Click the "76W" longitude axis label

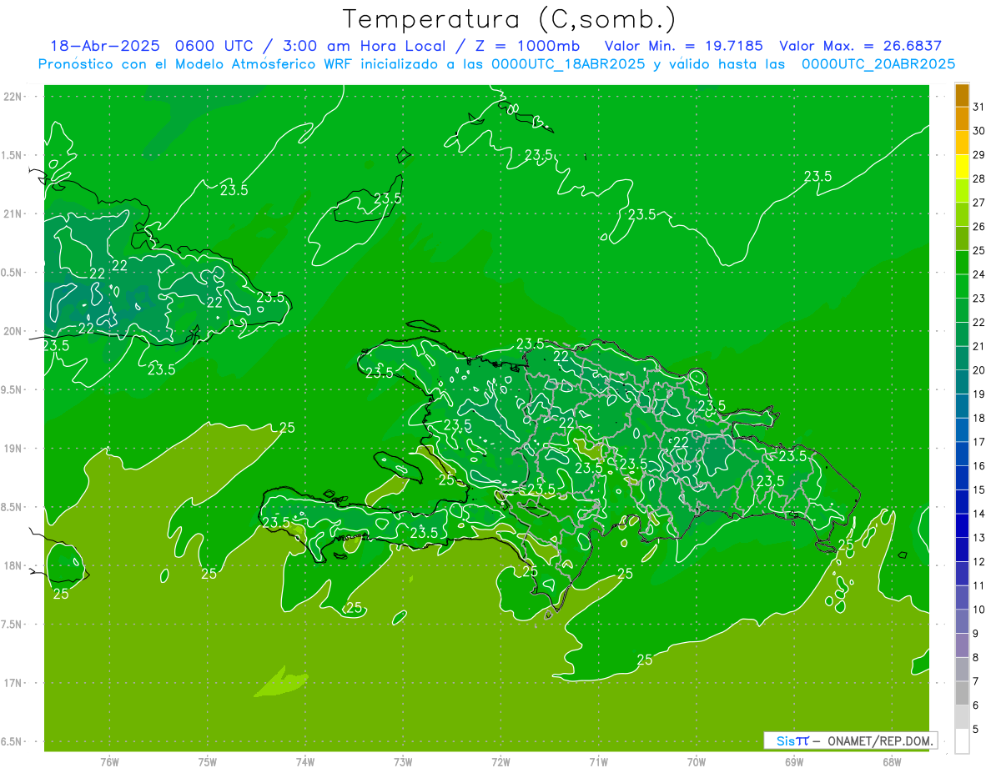click(109, 761)
